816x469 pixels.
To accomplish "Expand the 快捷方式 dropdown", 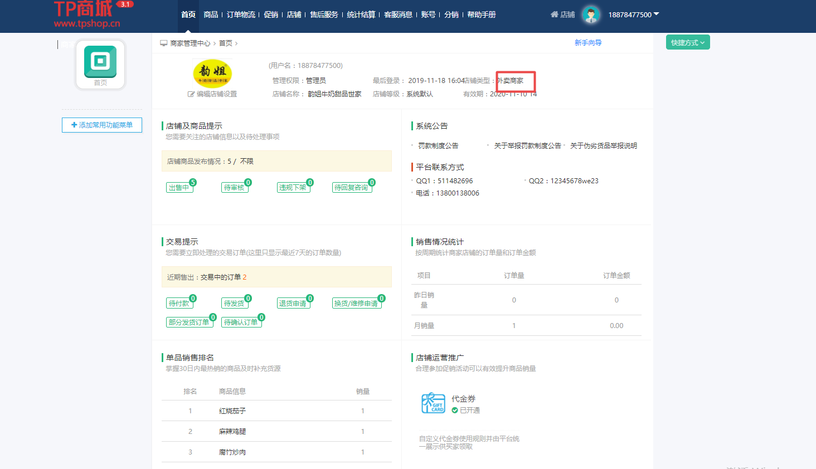I will 687,43.
